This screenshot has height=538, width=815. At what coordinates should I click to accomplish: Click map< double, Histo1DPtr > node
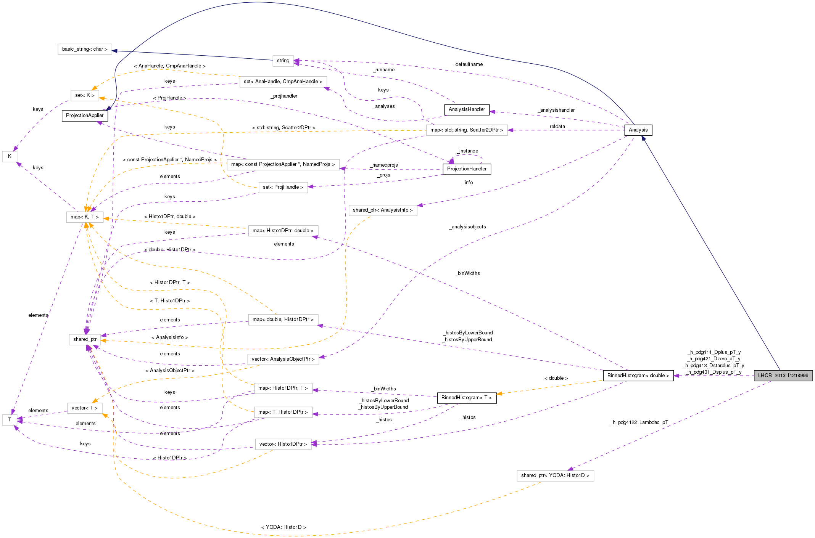tap(283, 320)
